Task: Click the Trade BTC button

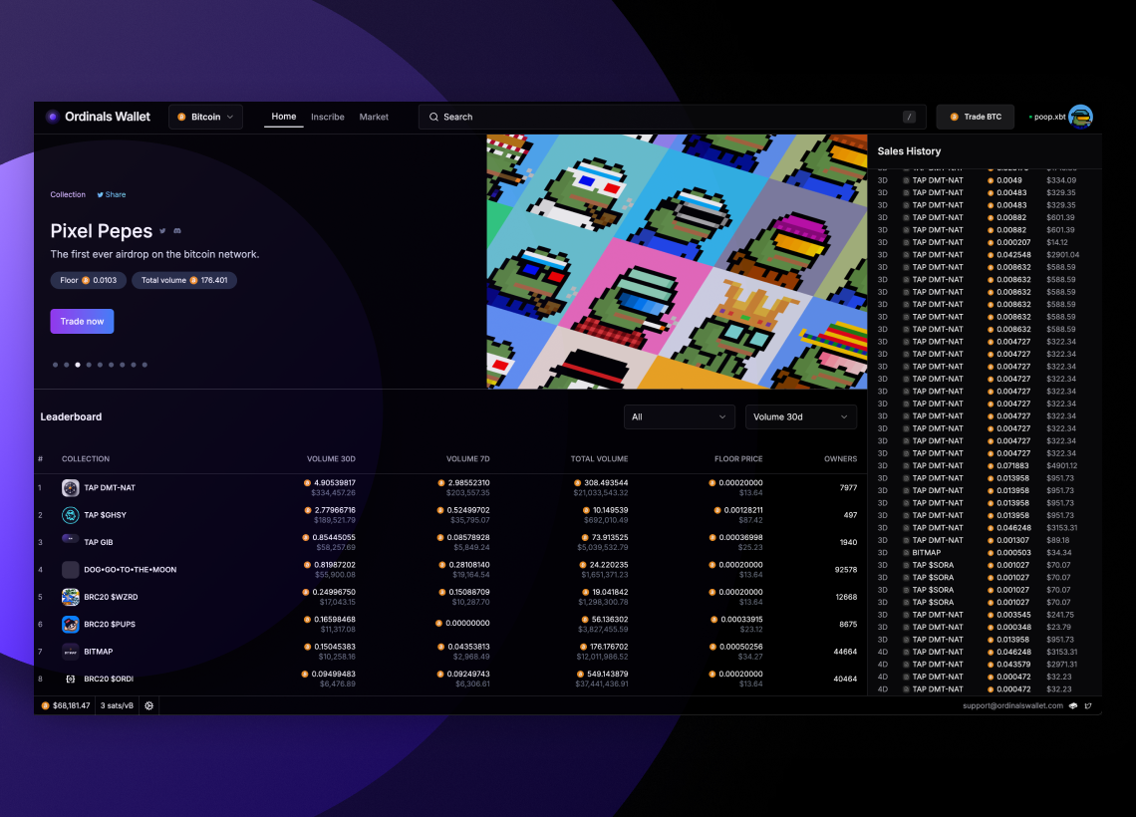Action: point(976,117)
